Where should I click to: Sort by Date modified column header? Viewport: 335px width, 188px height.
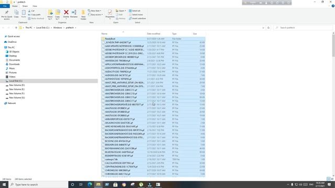pyautogui.click(x=153, y=33)
